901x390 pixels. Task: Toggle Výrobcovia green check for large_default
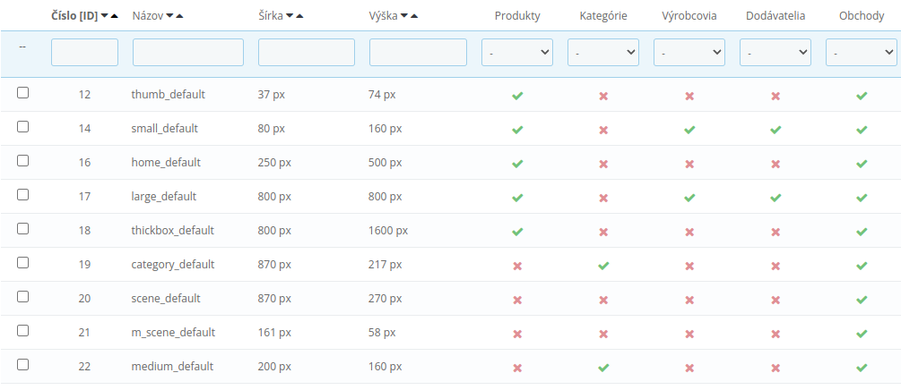pos(689,197)
